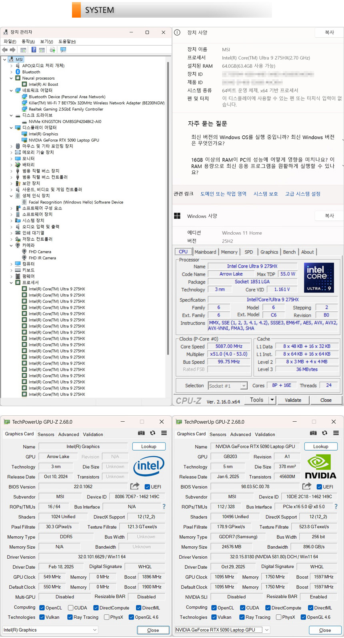
Task: Click the BIOS share icon in Intel GPU-Z window
Action: tap(135, 486)
